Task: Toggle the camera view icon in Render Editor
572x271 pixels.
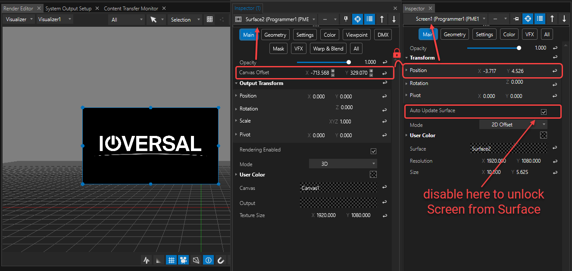Action: click(x=184, y=260)
